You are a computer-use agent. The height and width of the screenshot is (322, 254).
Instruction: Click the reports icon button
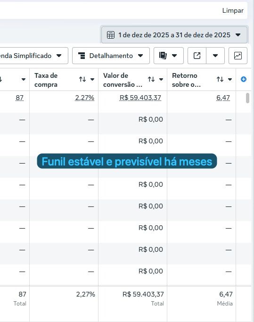click(x=163, y=56)
